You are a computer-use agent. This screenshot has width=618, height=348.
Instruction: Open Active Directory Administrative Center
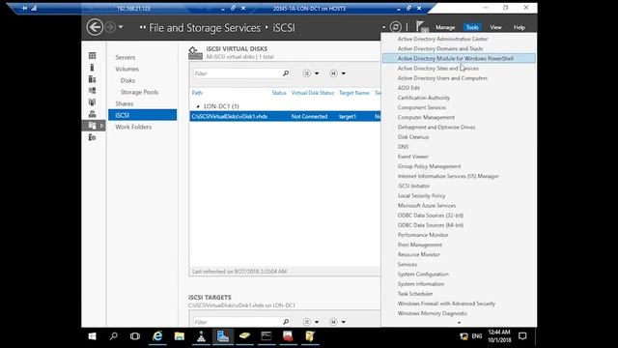tap(442, 39)
